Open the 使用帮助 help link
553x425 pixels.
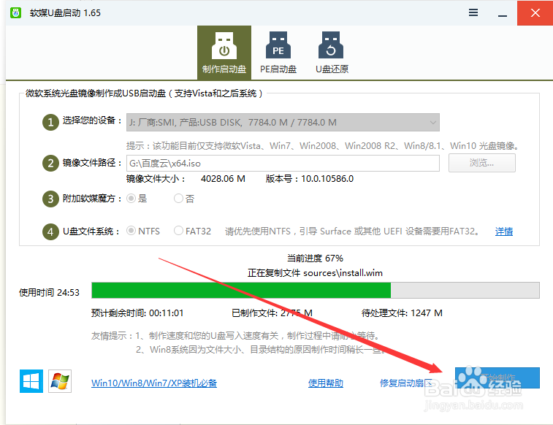(326, 383)
